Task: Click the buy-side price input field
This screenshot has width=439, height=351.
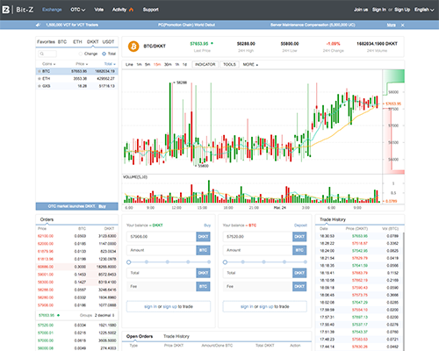Action: point(162,237)
